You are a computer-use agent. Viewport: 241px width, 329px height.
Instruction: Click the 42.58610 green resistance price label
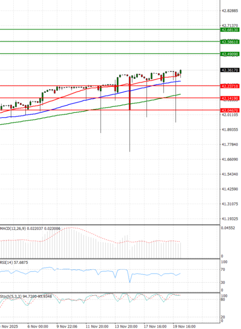point(230,42)
